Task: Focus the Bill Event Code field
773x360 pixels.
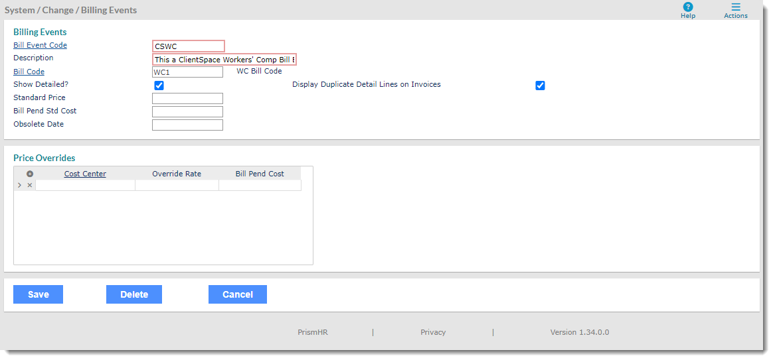Action: tap(189, 46)
